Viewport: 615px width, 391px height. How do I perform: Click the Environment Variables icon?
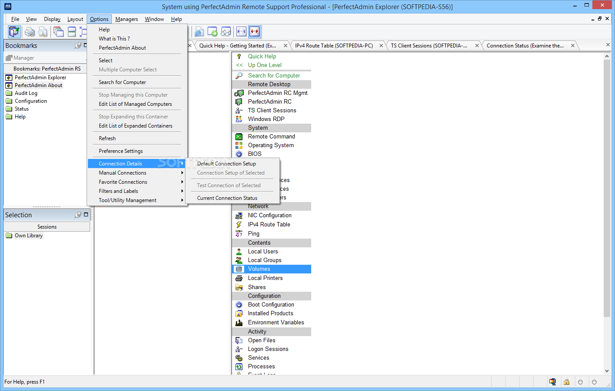(239, 323)
